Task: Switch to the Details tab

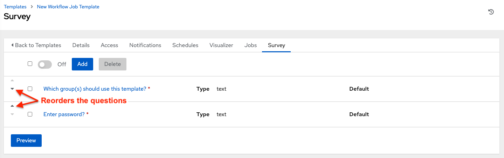Action: [x=81, y=45]
